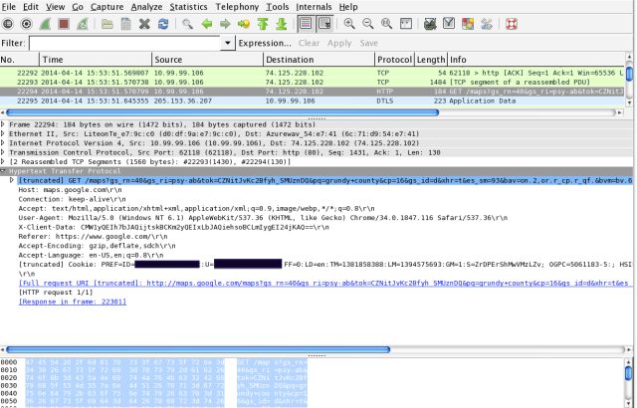Click the packet list vertical scrollbar thumb
The height and width of the screenshot is (408, 637).
pos(629,74)
